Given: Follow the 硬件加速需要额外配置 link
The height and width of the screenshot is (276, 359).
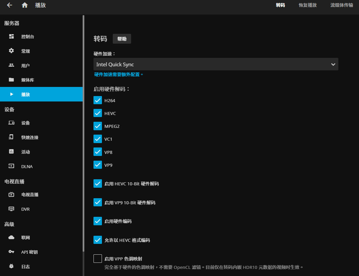Looking at the screenshot, I should click(118, 74).
